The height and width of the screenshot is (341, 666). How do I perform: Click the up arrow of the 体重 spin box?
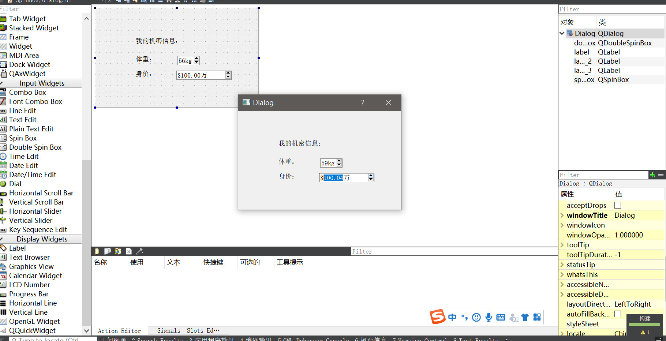pos(339,161)
